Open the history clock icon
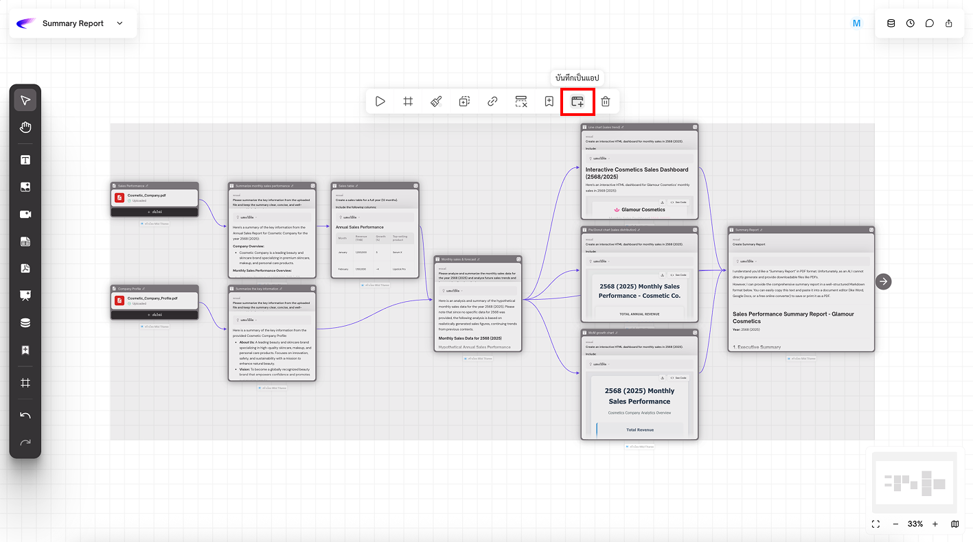This screenshot has width=973, height=542. [910, 23]
